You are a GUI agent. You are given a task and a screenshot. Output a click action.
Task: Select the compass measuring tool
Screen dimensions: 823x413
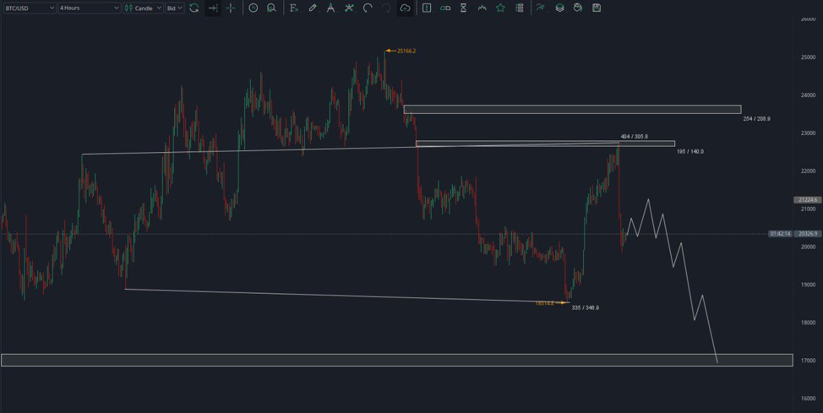(x=331, y=8)
